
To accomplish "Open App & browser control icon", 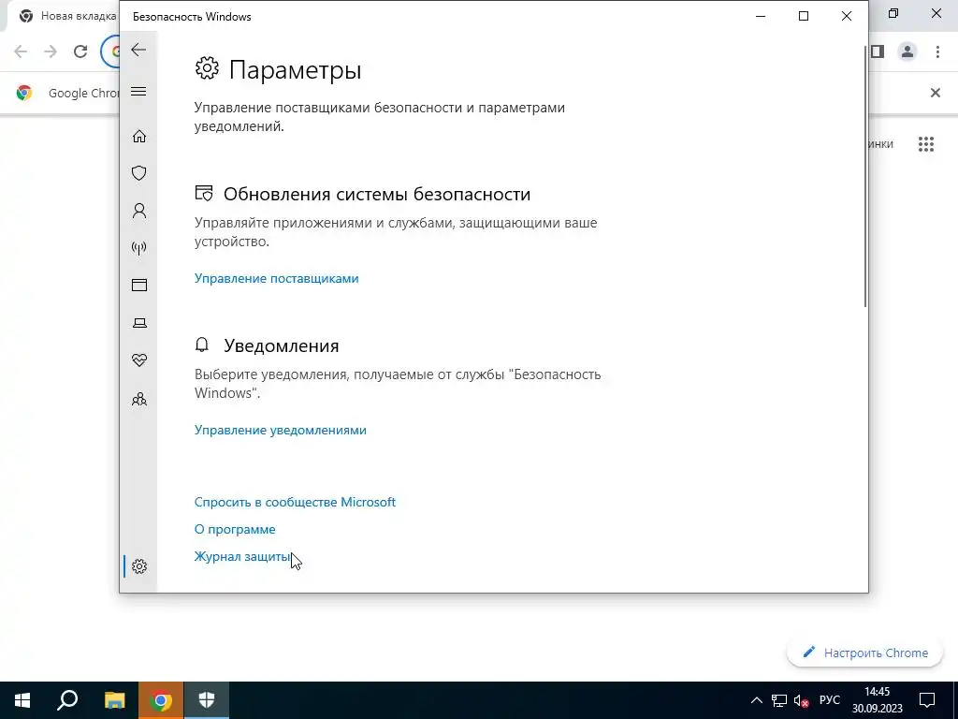I will tap(139, 285).
